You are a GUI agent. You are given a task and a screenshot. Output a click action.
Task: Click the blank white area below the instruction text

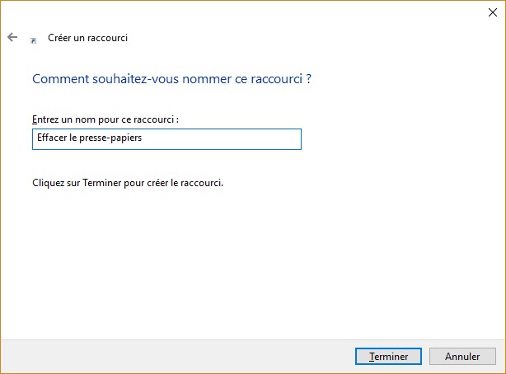pyautogui.click(x=247, y=264)
